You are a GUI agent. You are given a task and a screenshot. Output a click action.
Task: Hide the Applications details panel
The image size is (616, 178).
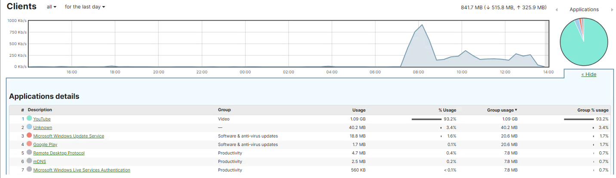coord(588,74)
